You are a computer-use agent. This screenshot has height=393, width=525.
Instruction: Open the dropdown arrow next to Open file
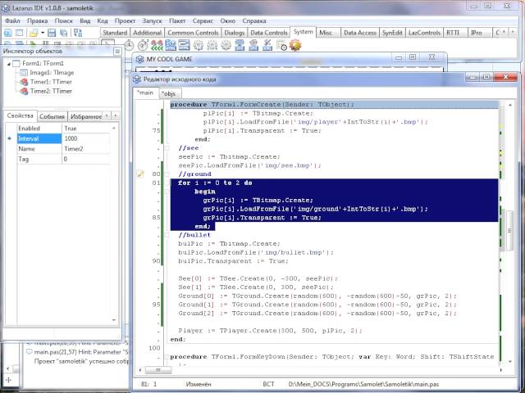(41, 33)
